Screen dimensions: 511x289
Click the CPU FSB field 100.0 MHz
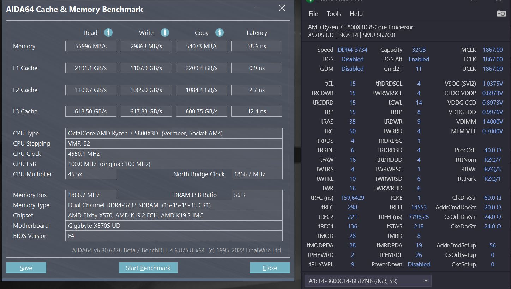174,164
